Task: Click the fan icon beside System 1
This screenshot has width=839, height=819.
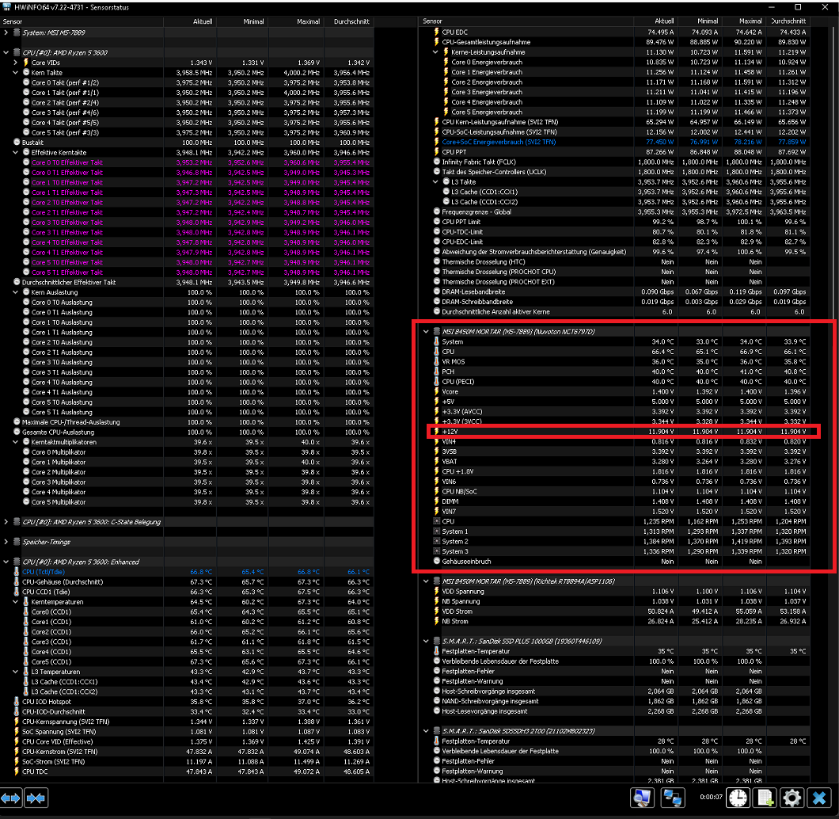Action: (x=437, y=531)
